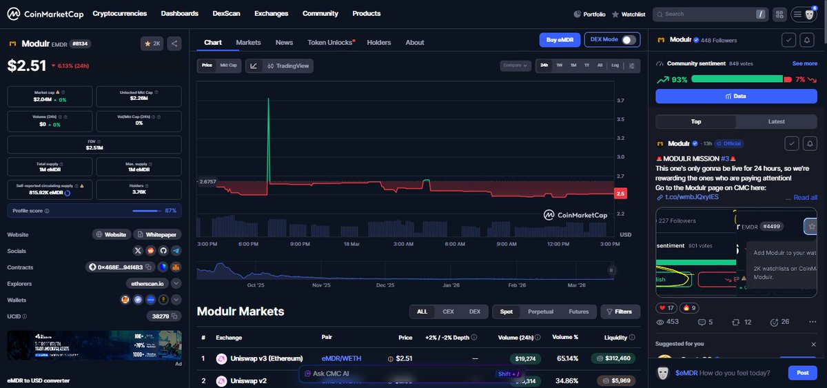React with fire emoji showing 9
Screen dimensions: 827x388
[690, 307]
